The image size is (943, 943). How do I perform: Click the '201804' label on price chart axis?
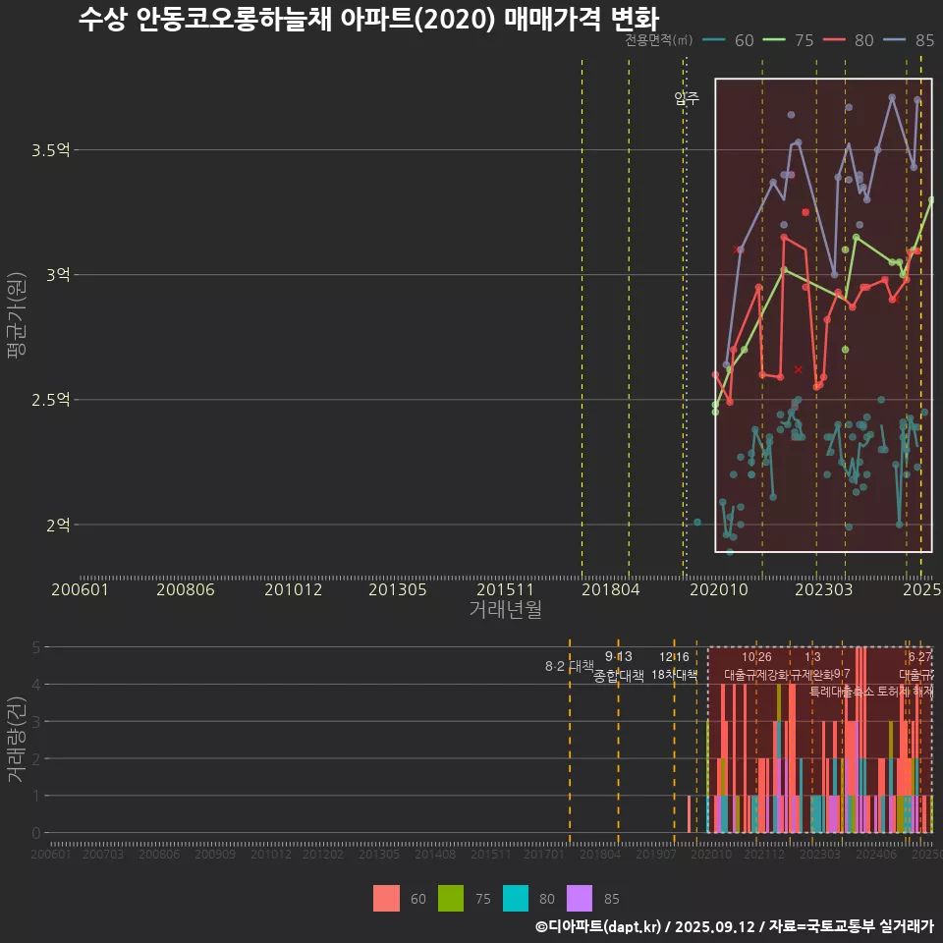[x=610, y=589]
